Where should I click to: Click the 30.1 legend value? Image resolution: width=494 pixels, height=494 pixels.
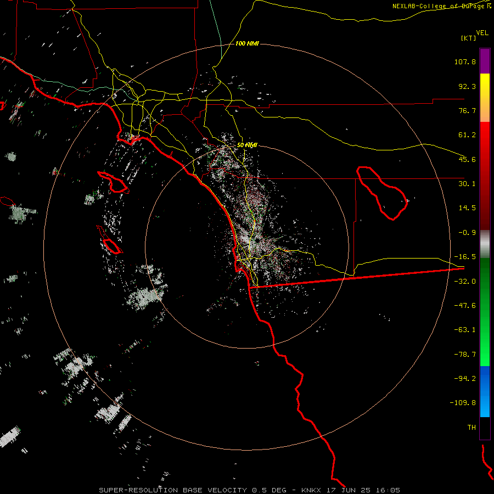[x=467, y=184]
